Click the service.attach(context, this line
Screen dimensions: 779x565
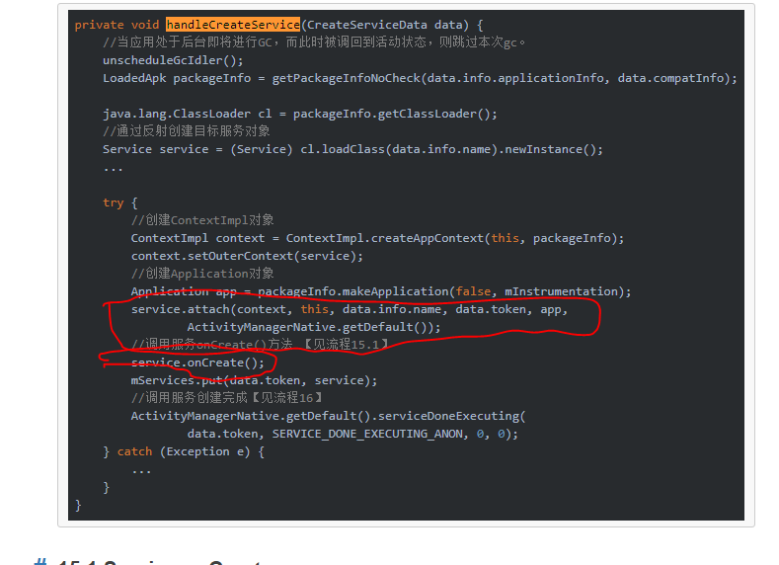coord(350,309)
